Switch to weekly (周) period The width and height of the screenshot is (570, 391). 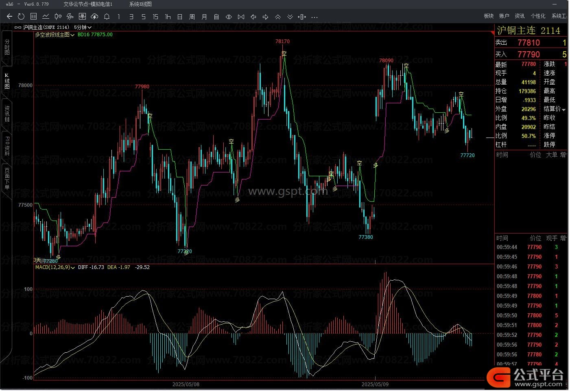pos(192,17)
